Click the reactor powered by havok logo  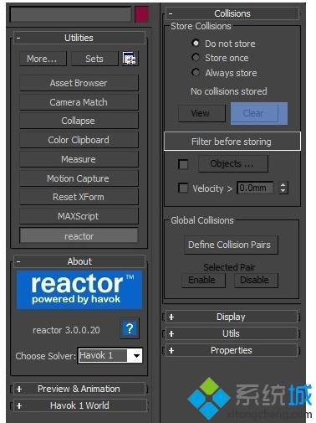click(x=79, y=290)
